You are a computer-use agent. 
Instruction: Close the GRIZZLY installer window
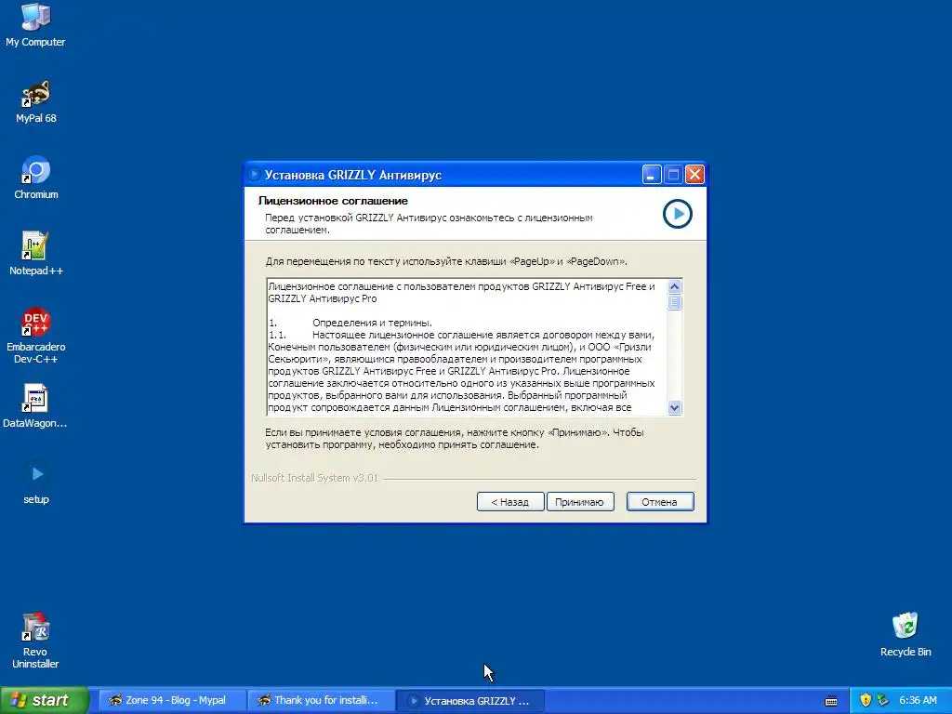click(x=694, y=175)
